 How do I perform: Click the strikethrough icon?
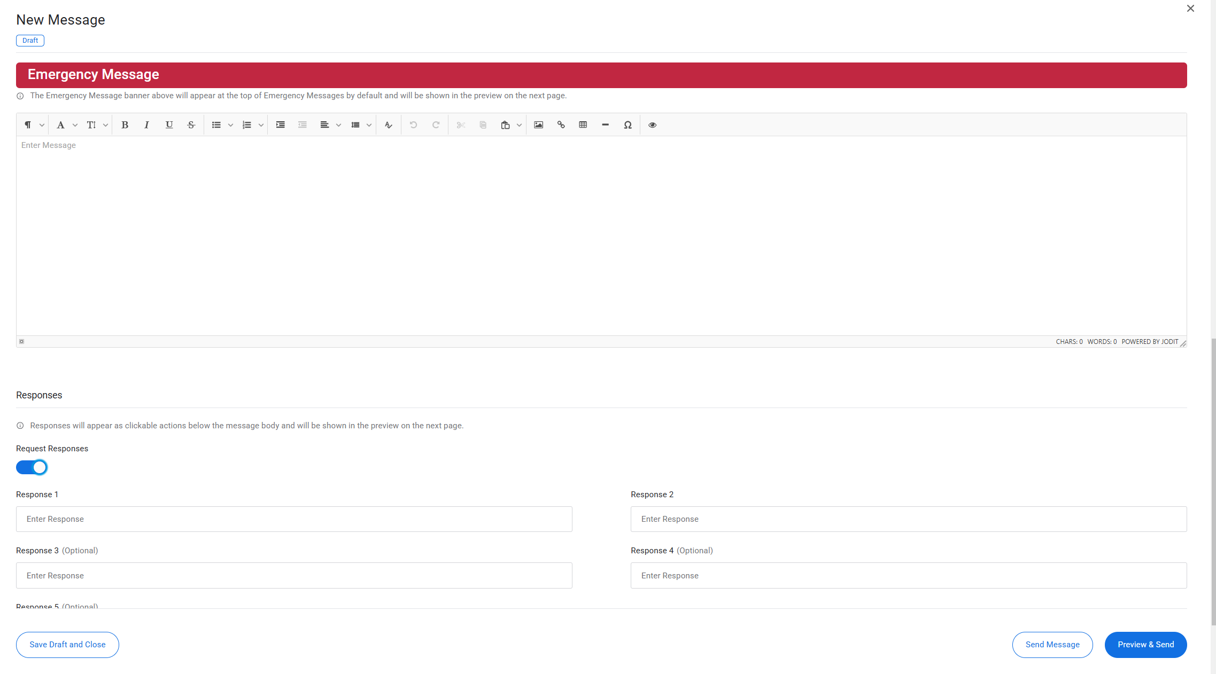pyautogui.click(x=191, y=125)
